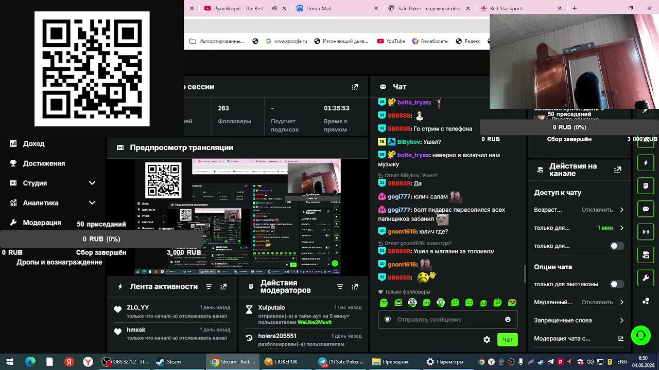This screenshot has width=659, height=370.
Task: Click the Отправить сообщение chat input
Action: click(x=447, y=320)
